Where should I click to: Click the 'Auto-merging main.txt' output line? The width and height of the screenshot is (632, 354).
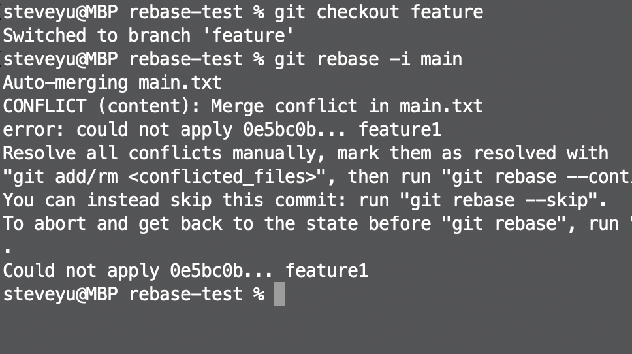(112, 83)
